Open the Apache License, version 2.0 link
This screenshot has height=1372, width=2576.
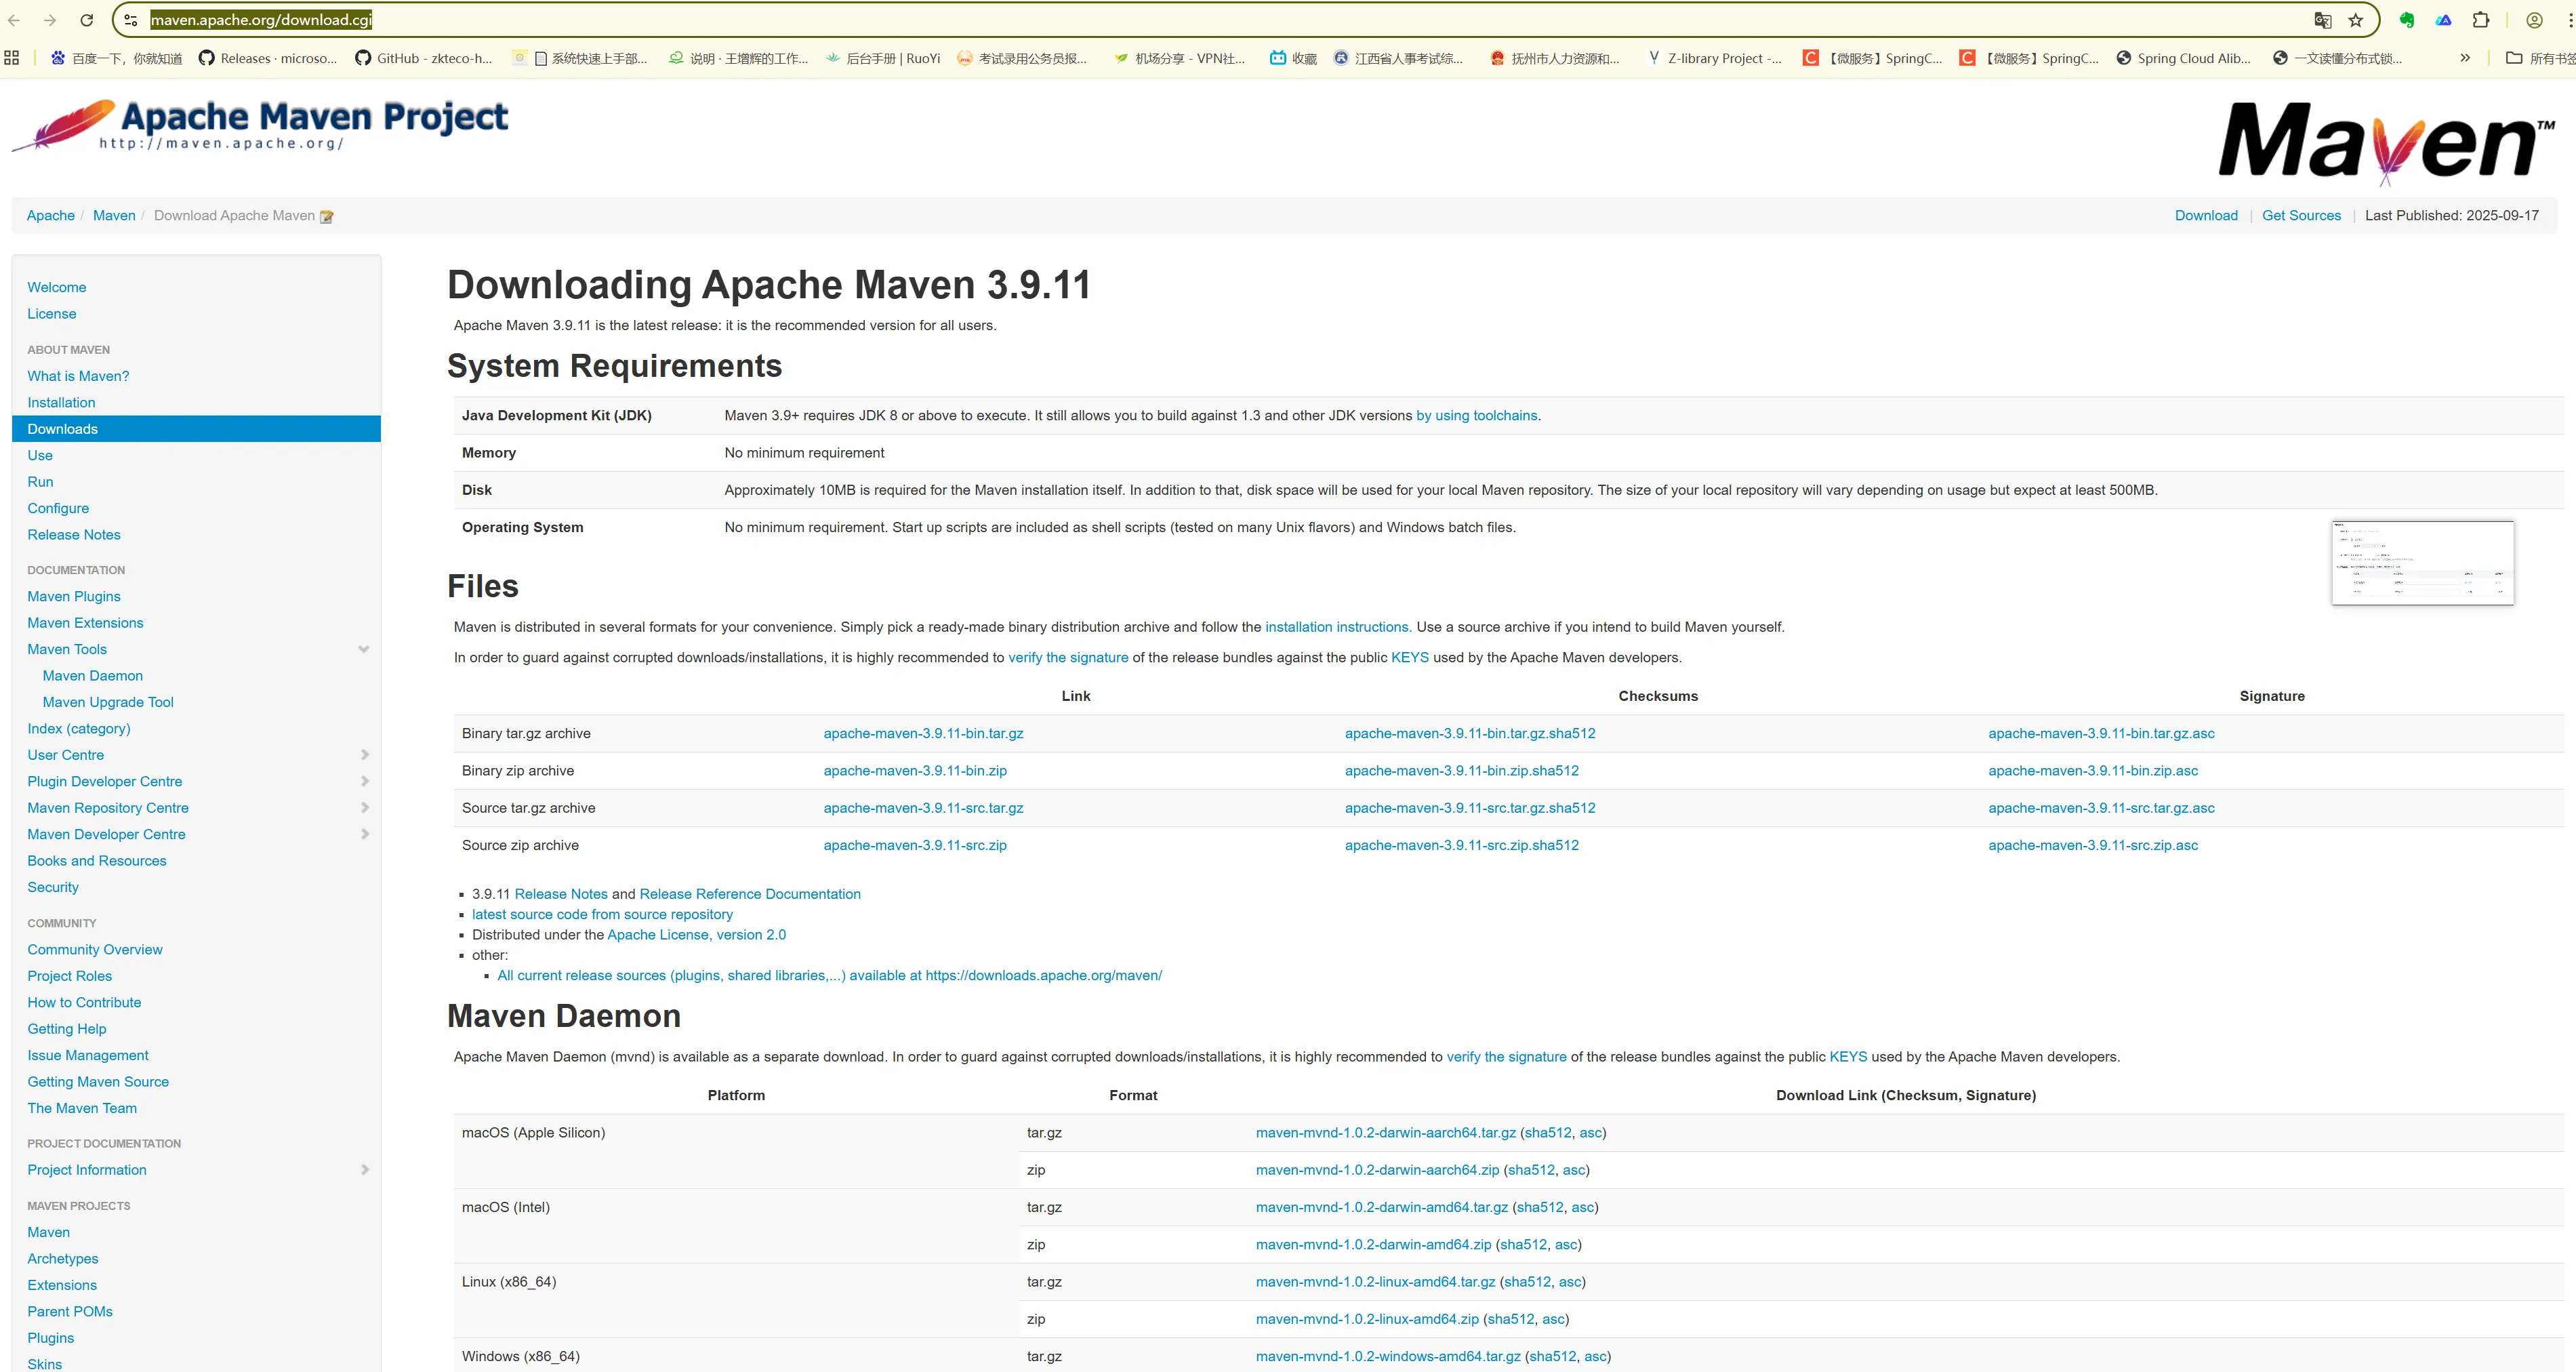696,935
